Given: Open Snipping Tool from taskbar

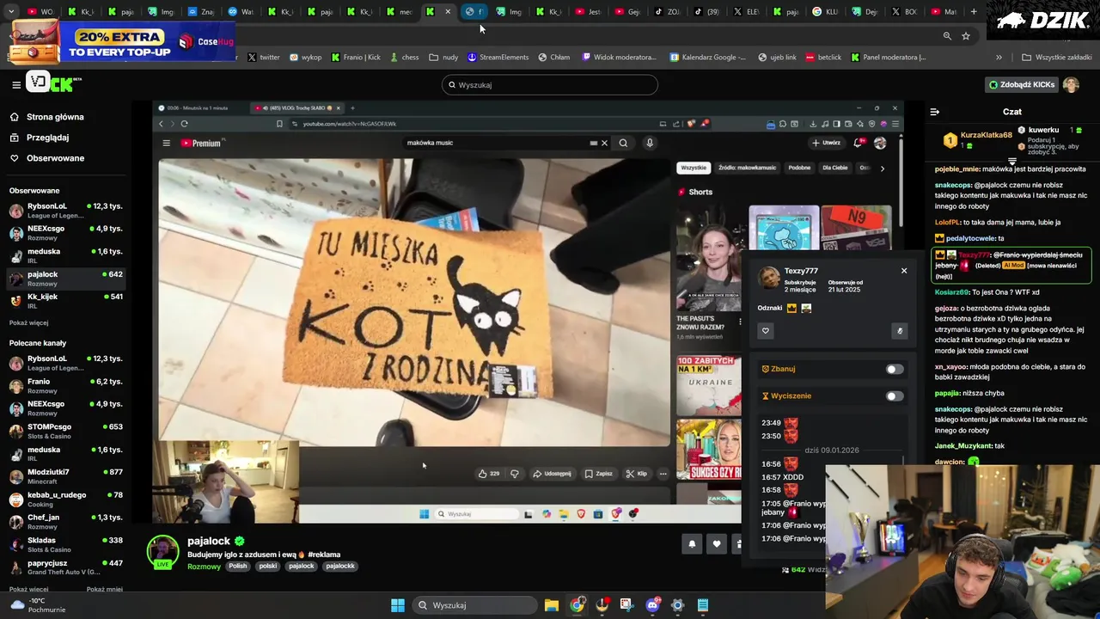Looking at the screenshot, I should click(x=626, y=605).
